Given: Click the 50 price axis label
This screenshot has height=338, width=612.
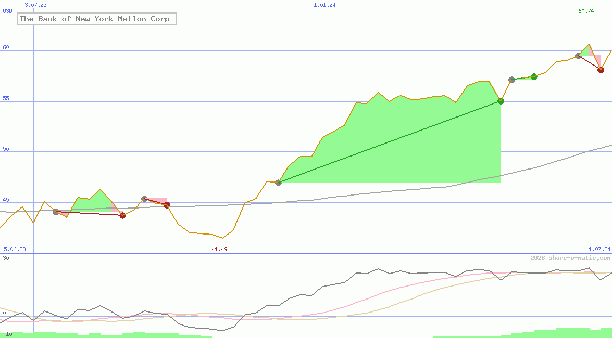Looking at the screenshot, I should (6, 149).
